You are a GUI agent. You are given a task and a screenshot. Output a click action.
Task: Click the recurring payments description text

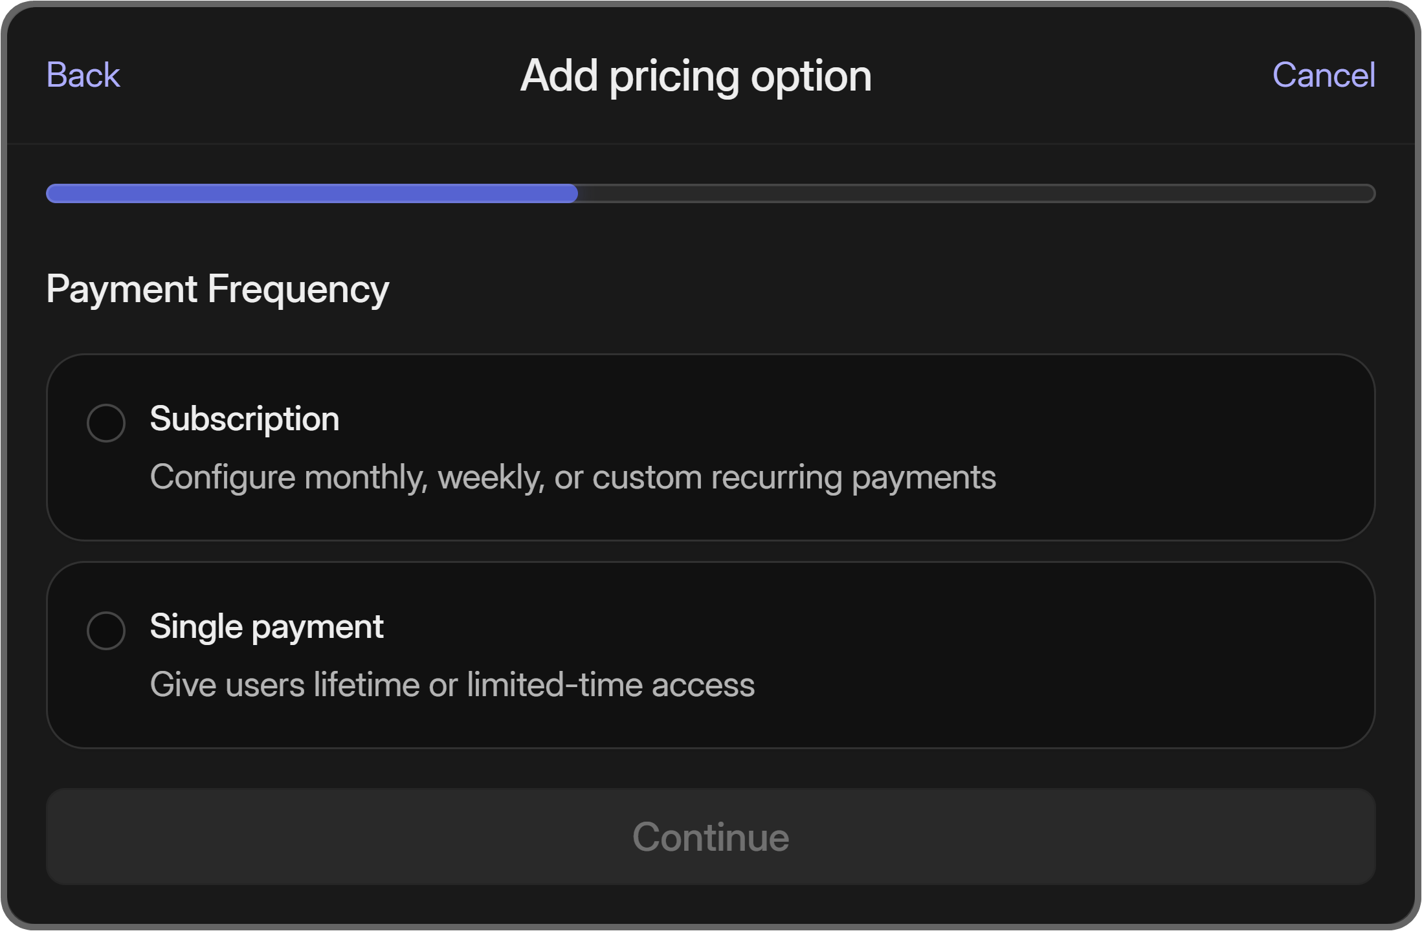[572, 477]
